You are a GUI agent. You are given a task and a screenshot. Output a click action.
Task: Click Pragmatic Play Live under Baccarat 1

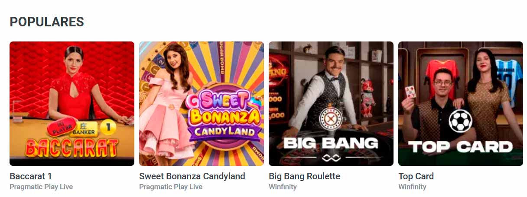(41, 187)
